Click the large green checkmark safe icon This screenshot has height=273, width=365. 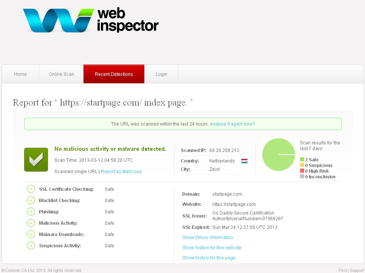tap(36, 160)
